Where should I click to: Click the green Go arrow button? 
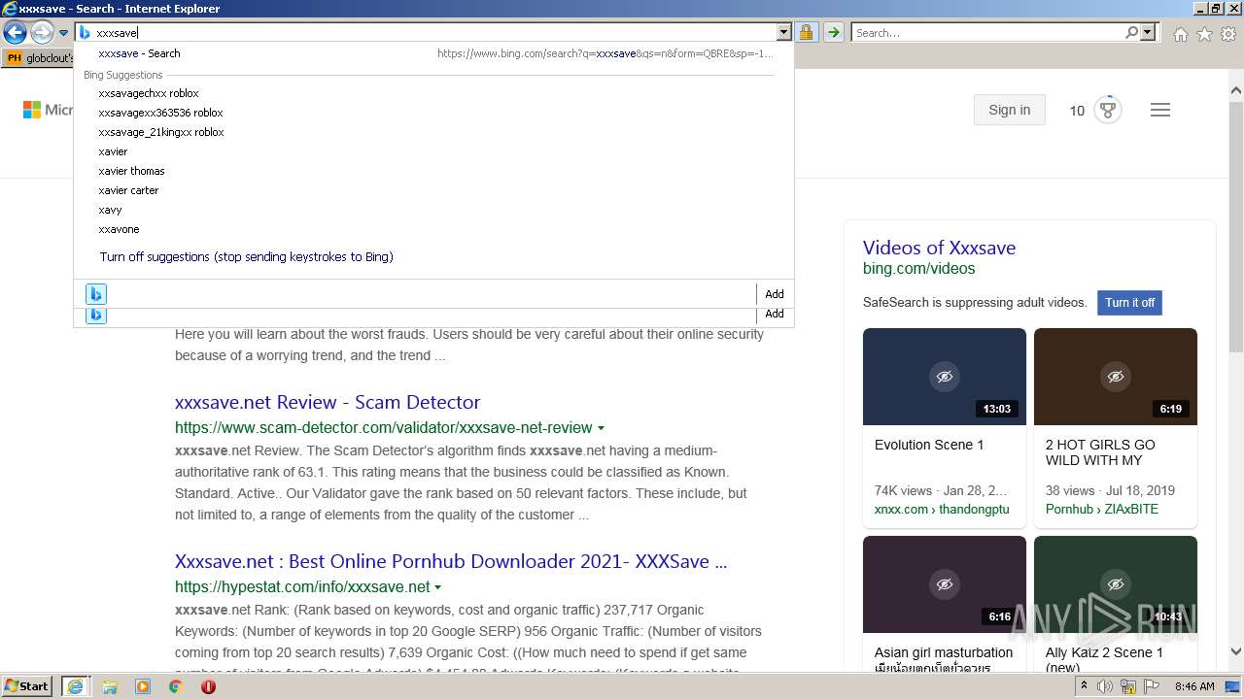point(833,32)
